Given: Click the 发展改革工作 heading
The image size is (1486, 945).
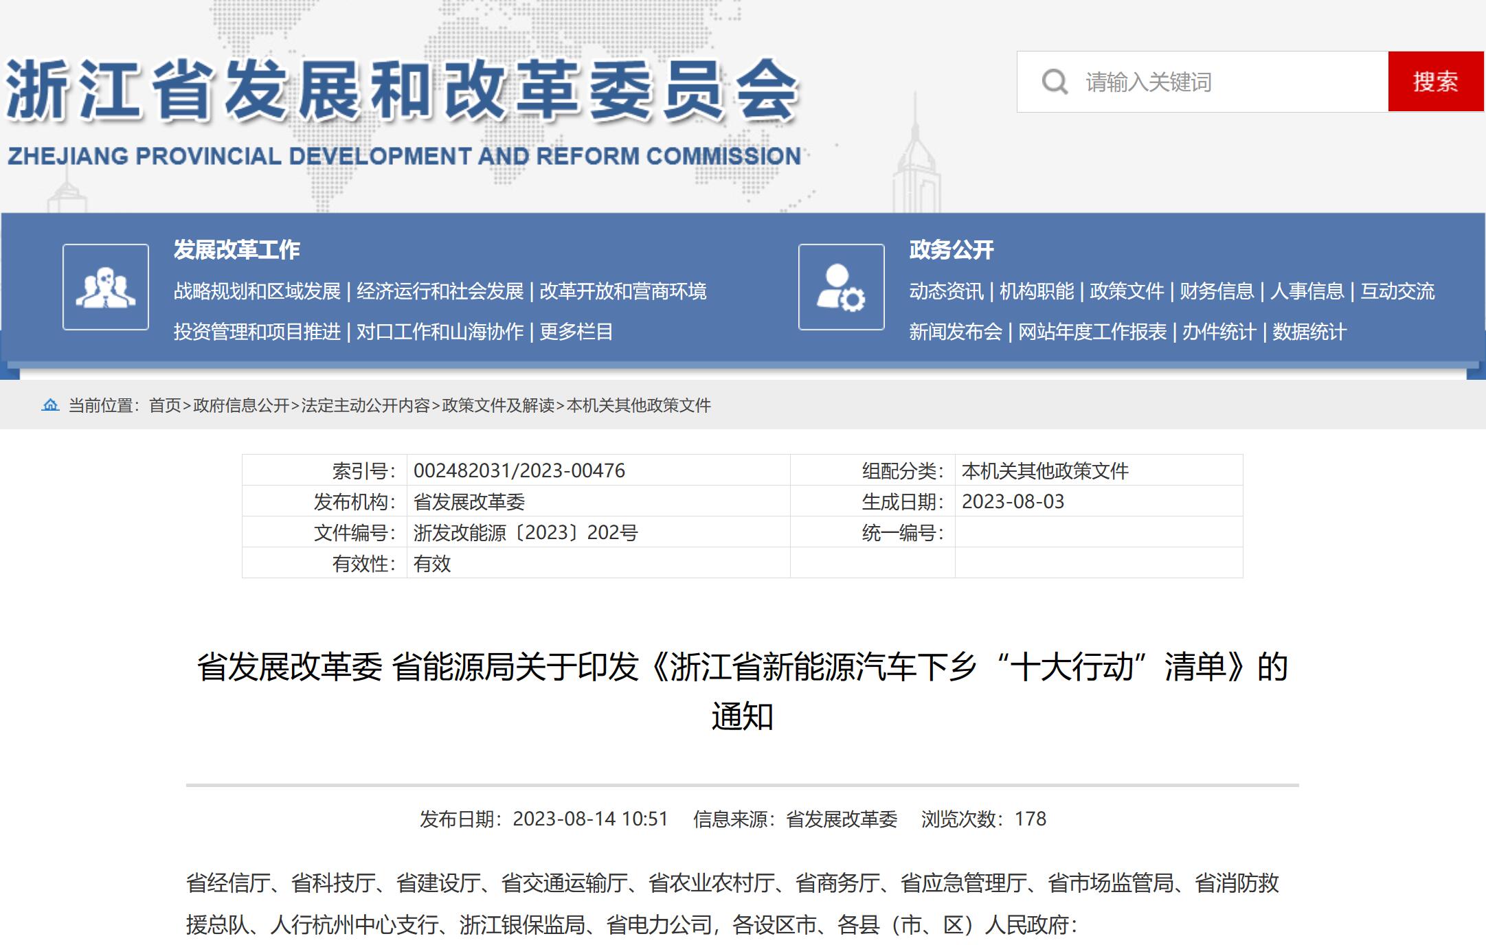Looking at the screenshot, I should [x=237, y=249].
